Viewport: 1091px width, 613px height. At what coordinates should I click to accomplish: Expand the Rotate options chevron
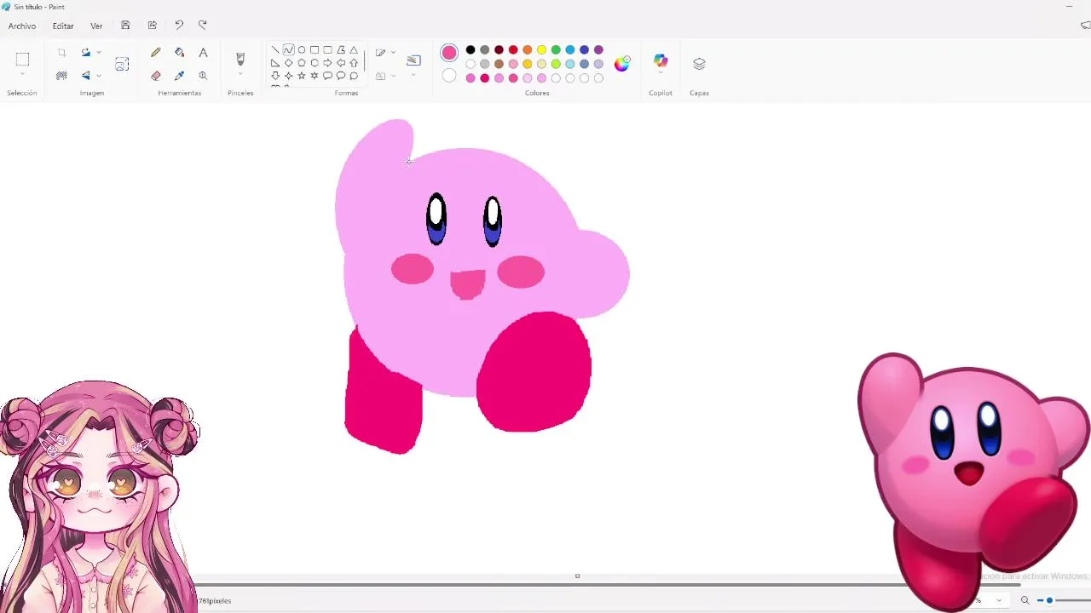coord(99,53)
